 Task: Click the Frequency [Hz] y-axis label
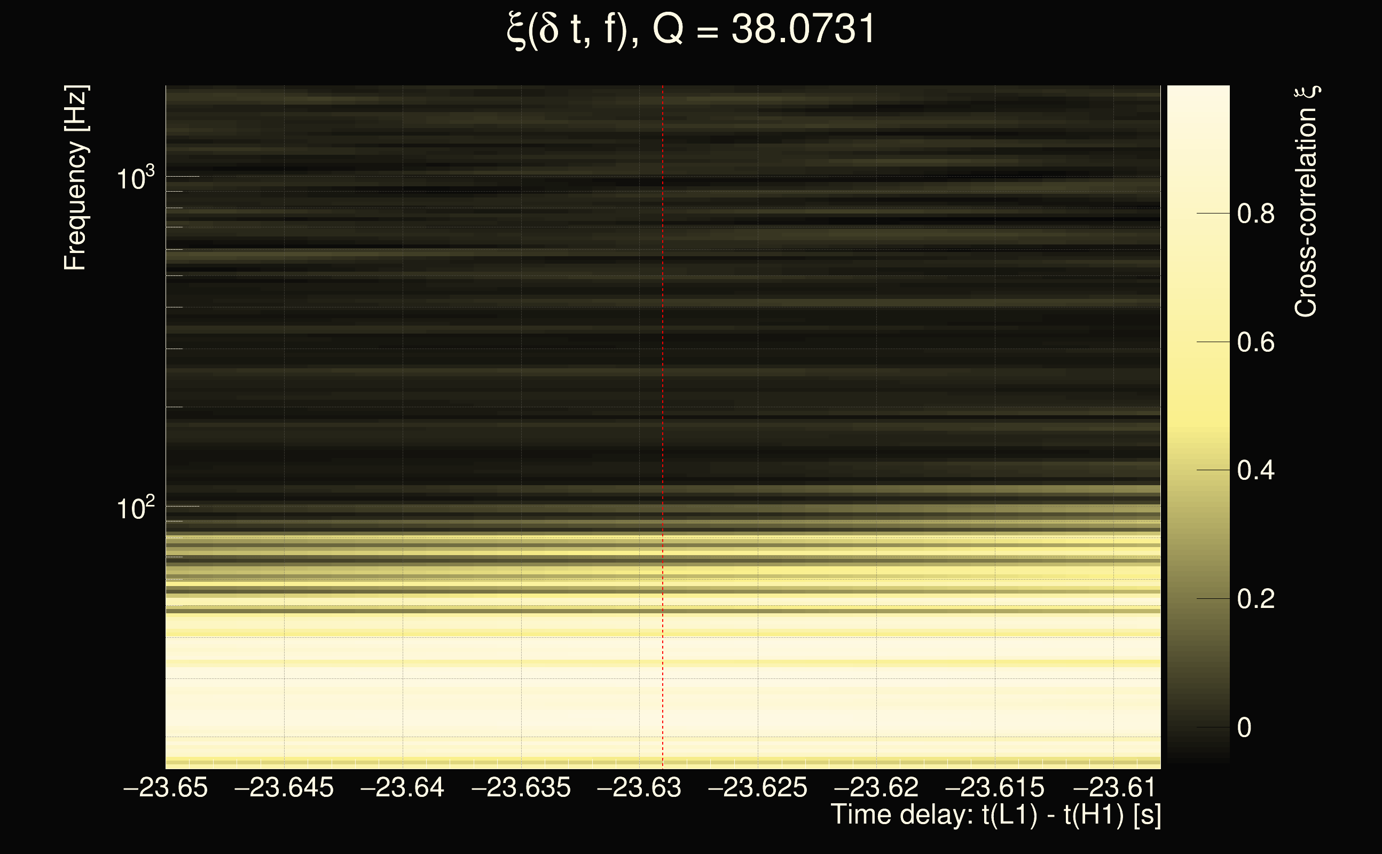pyautogui.click(x=76, y=178)
